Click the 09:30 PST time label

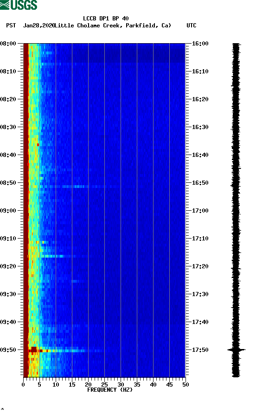8,294
